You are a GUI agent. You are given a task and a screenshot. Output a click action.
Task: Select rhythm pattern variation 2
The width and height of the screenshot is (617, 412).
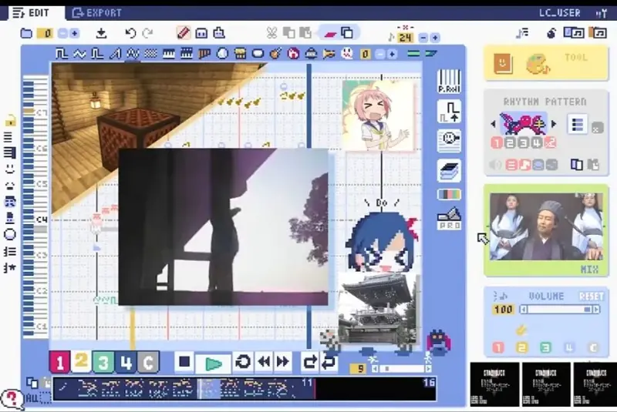[510, 143]
